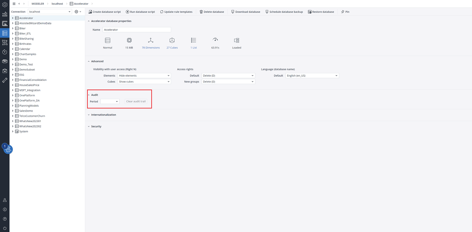This screenshot has width=472, height=232.
Task: Click the assistant robot icon with badge
Action: point(8,149)
